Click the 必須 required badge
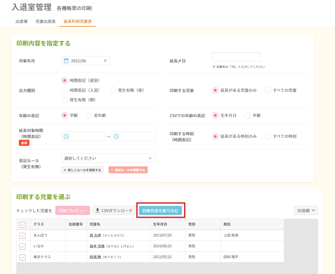This screenshot has width=335, height=274. [x=24, y=143]
